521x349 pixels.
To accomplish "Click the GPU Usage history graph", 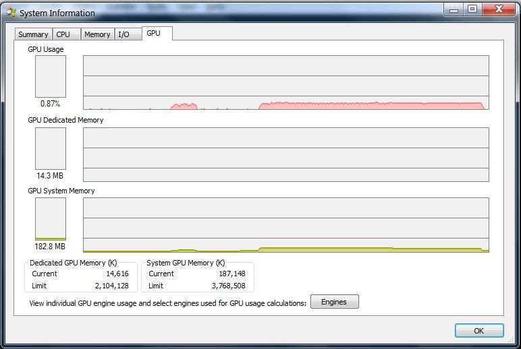I will (285, 82).
